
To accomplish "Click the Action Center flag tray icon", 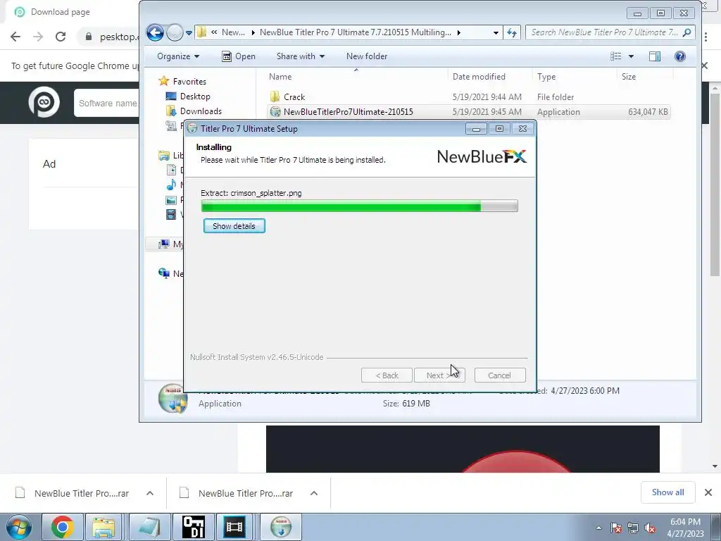I will 616,528.
